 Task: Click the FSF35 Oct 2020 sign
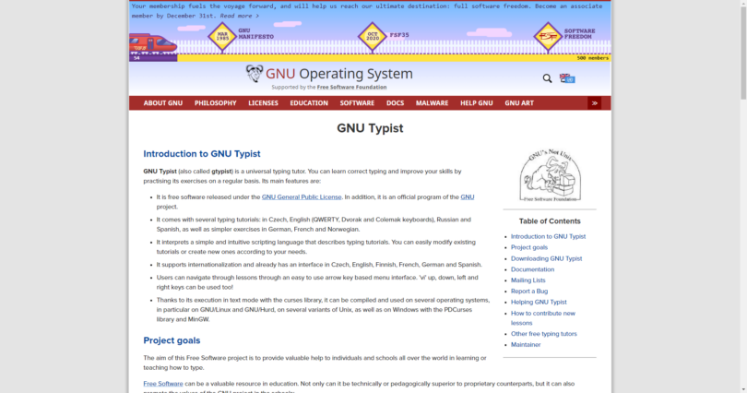click(372, 37)
